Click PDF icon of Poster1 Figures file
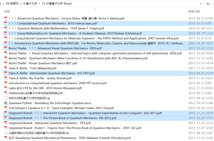214x141 pixels. click(6, 128)
